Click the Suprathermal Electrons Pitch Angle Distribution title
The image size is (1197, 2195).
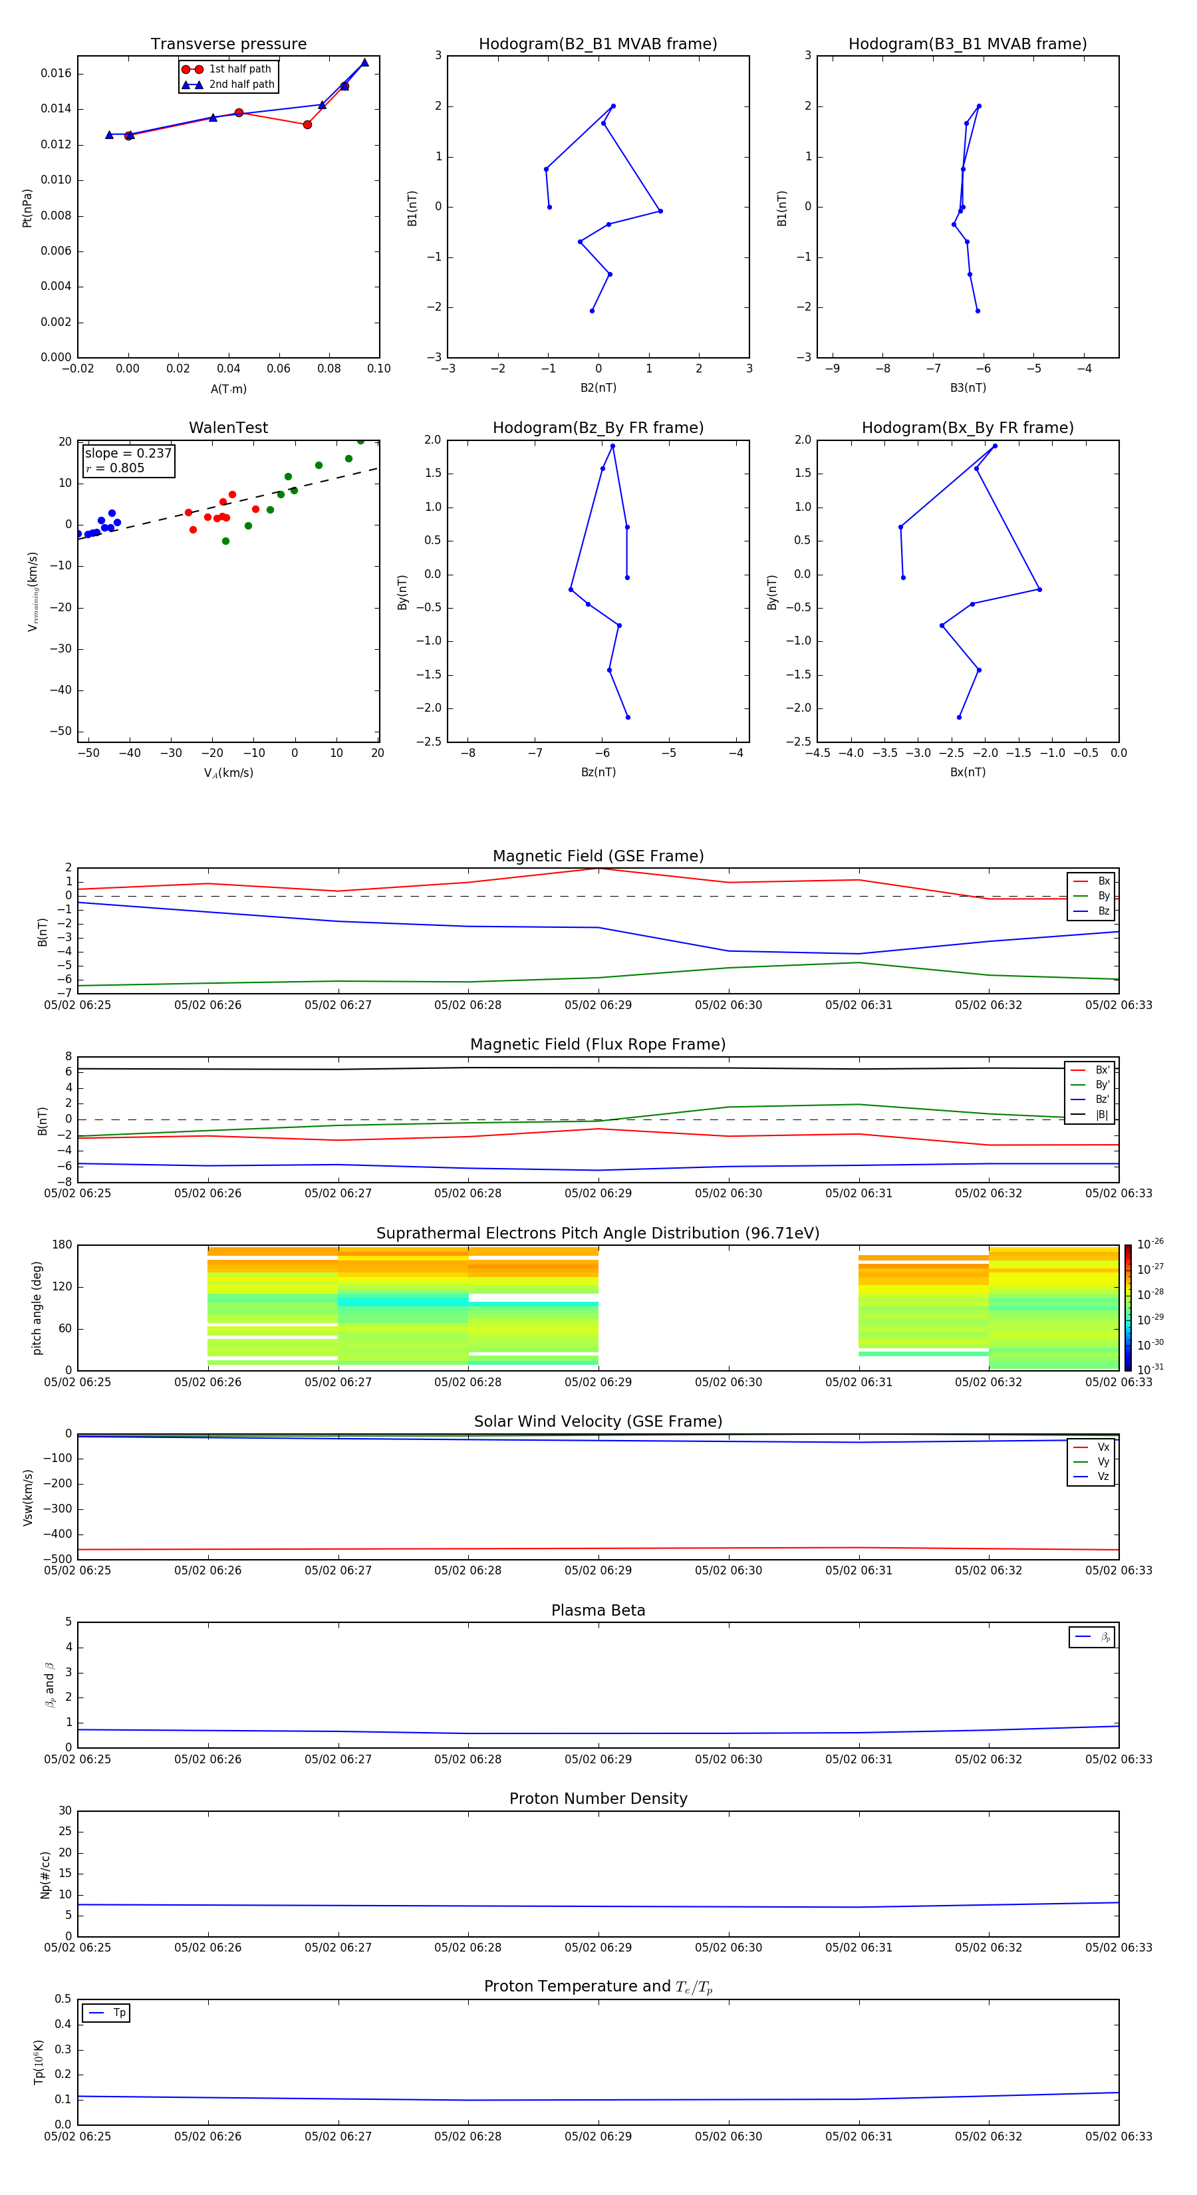click(598, 1234)
